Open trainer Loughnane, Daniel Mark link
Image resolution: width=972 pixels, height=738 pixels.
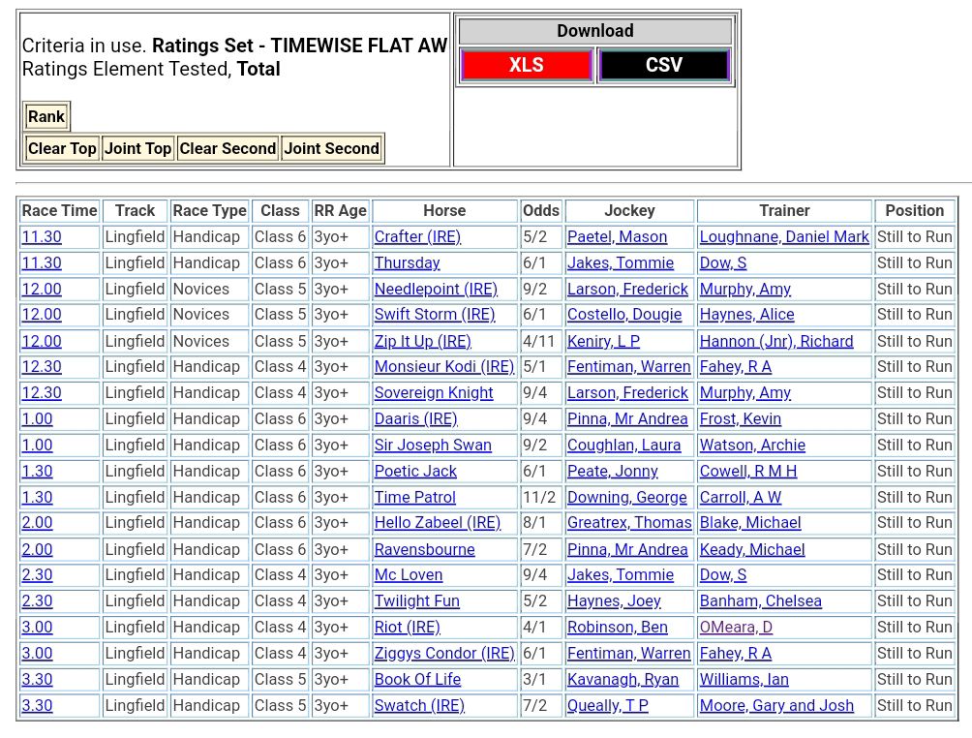tap(784, 236)
